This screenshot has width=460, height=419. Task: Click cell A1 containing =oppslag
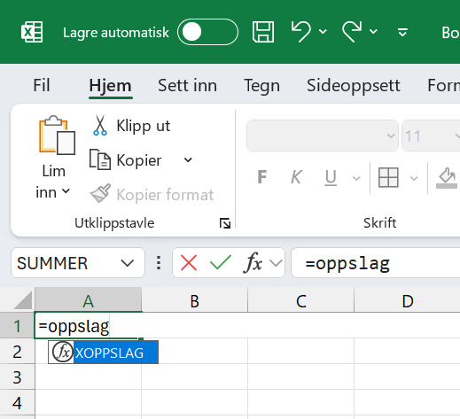(x=88, y=325)
